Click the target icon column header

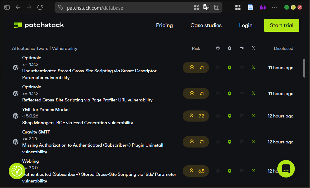tap(218, 48)
